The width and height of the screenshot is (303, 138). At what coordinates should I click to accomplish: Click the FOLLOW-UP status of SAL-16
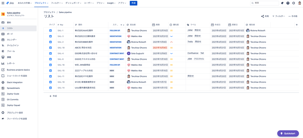tap(115, 65)
